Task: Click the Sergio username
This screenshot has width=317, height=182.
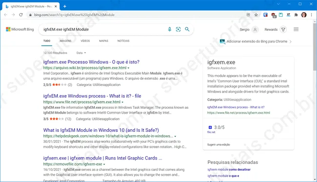Action: [244, 30]
